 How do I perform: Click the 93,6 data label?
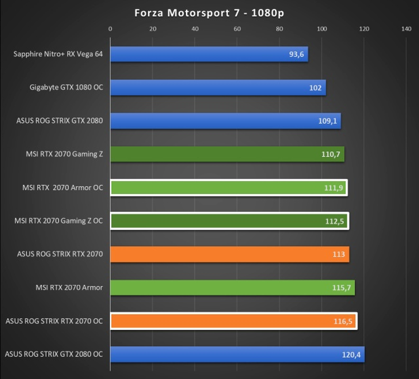click(x=296, y=55)
